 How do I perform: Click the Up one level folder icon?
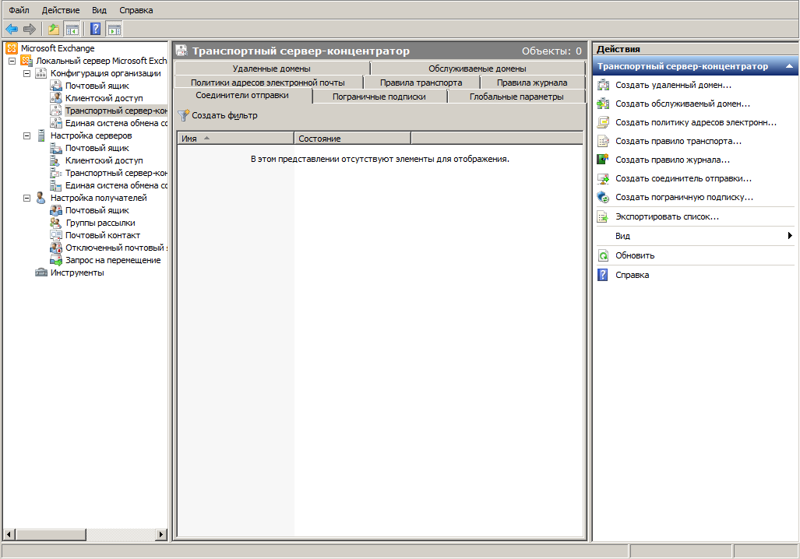pyautogui.click(x=54, y=30)
